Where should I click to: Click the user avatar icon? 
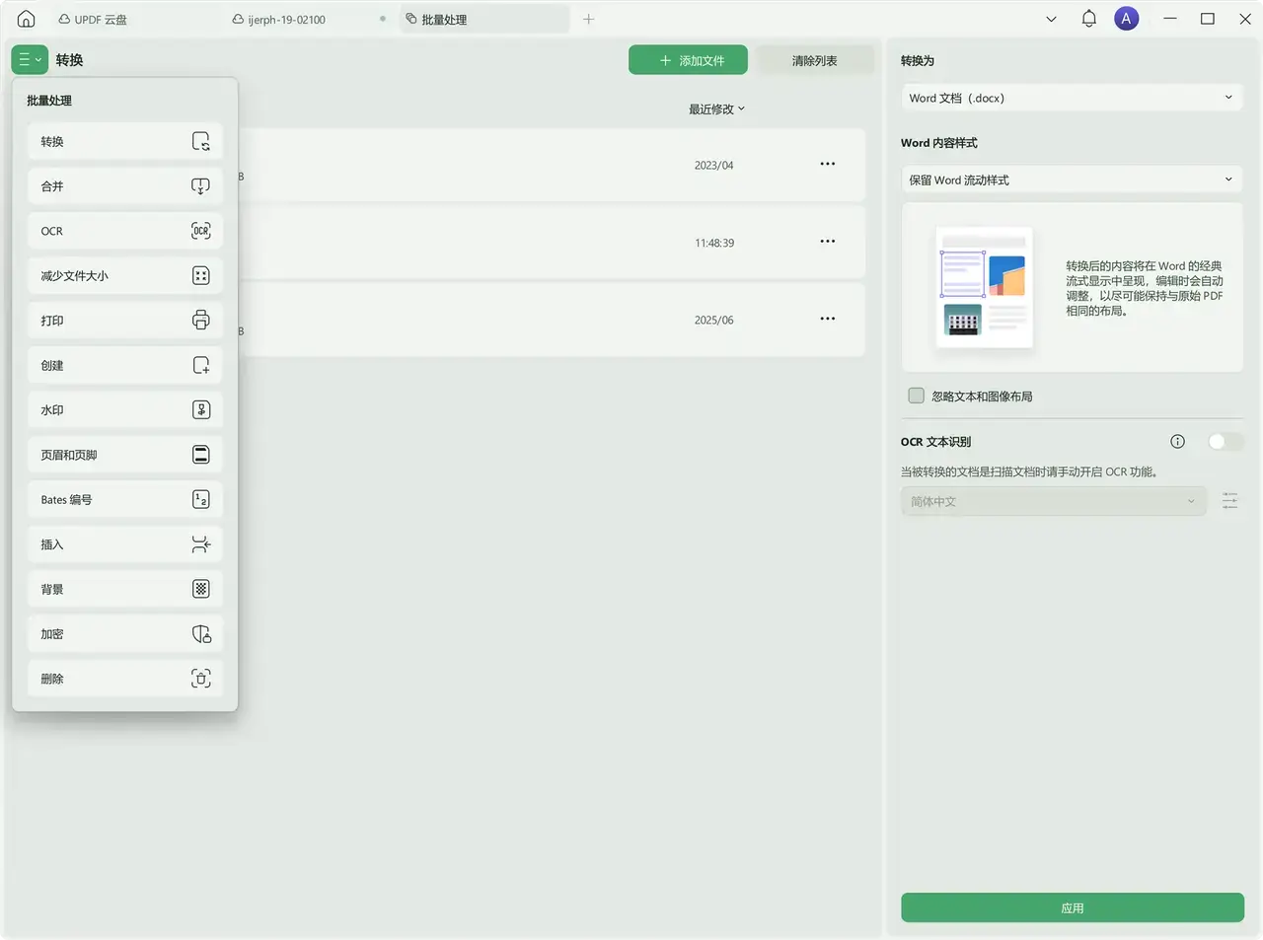pos(1126,19)
